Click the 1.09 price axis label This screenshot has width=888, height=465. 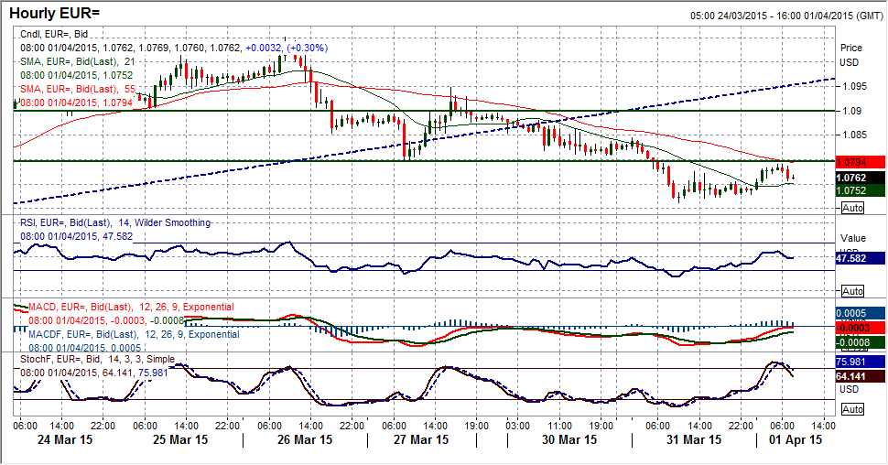(x=850, y=111)
